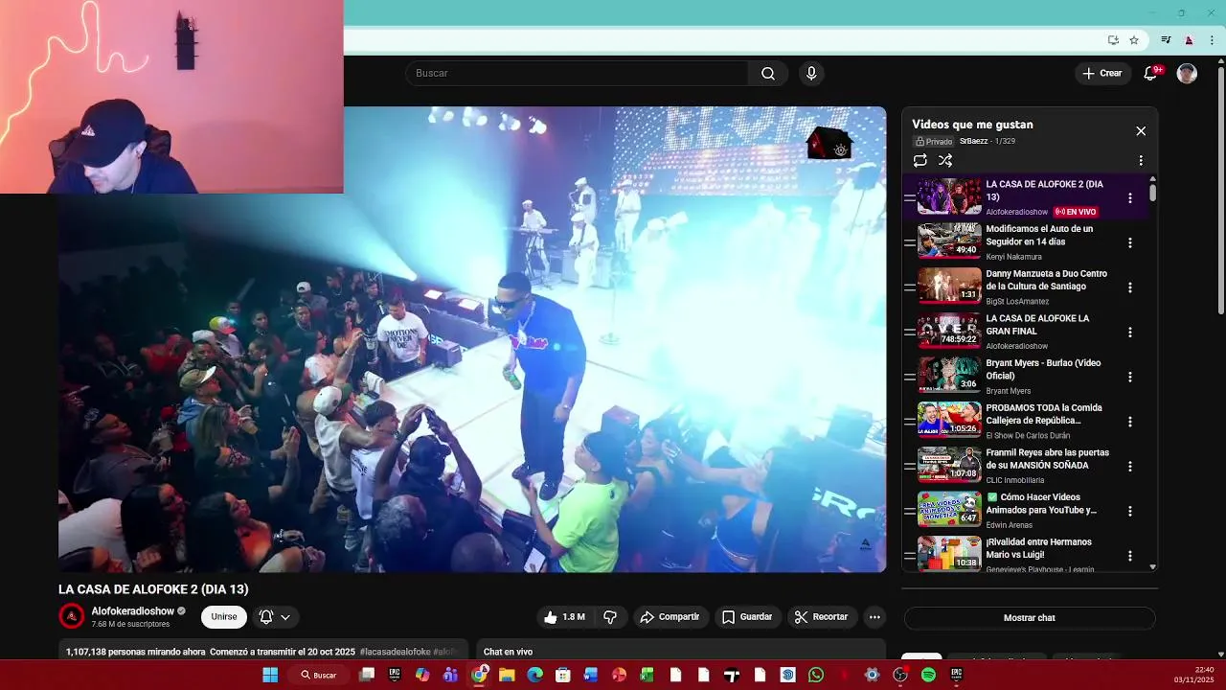1226x690 pixels.
Task: Open the Alofokeradioshow channel link
Action: tap(133, 611)
